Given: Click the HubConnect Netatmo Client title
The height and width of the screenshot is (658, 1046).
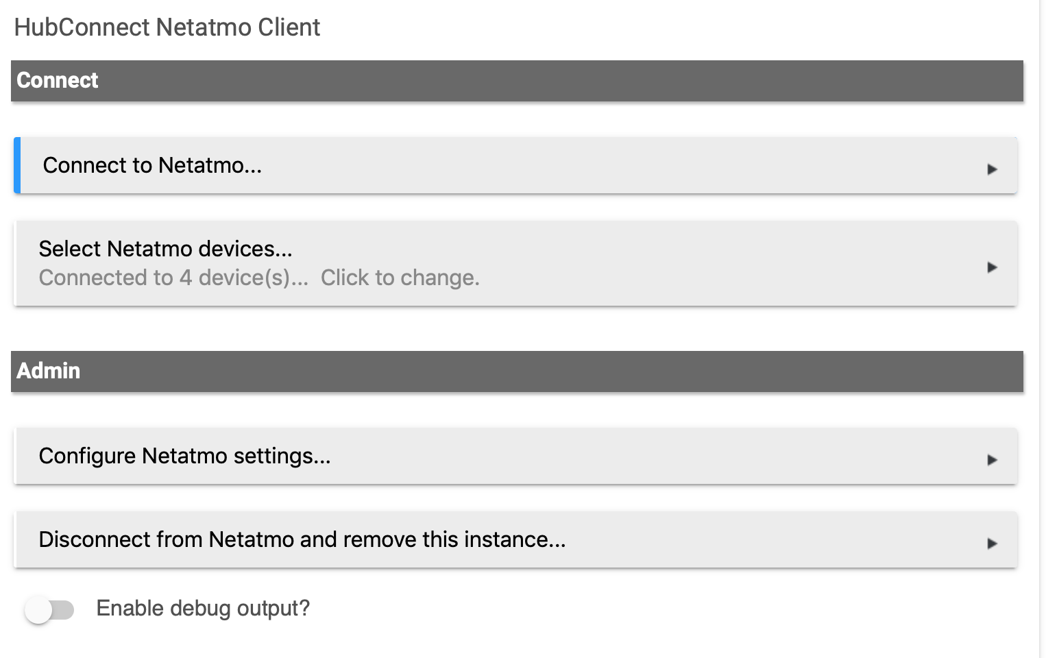Looking at the screenshot, I should (x=167, y=27).
